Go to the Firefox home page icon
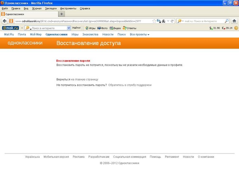The height and width of the screenshot is (179, 239). pyautogui.click(x=234, y=21)
